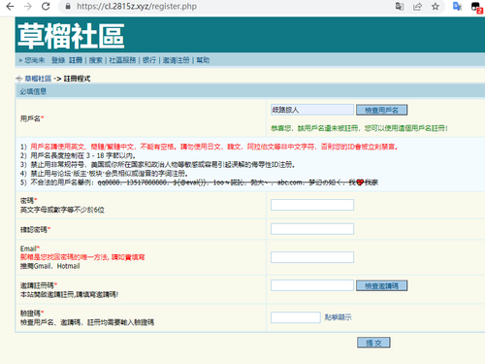This screenshot has width=485, height=364.
Task: Open 邀请注册 link in nav bar
Action: point(177,60)
